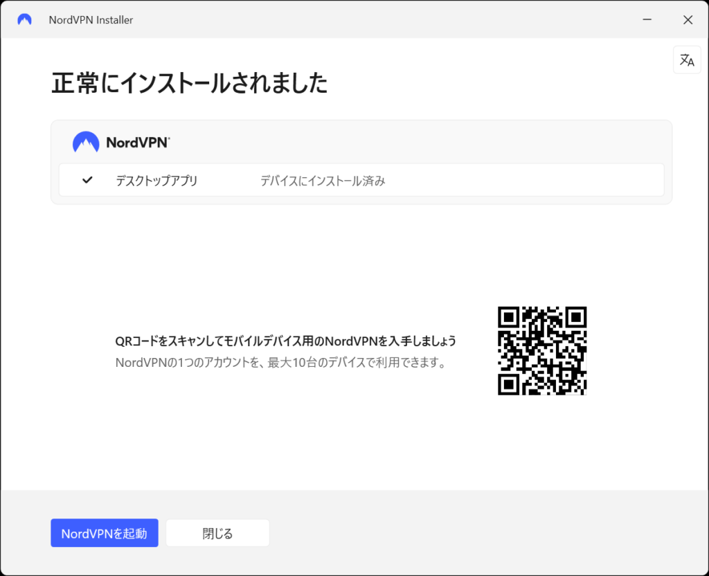The height and width of the screenshot is (576, 709).
Task: Click the NordVPN logo in title bar
Action: (25, 19)
